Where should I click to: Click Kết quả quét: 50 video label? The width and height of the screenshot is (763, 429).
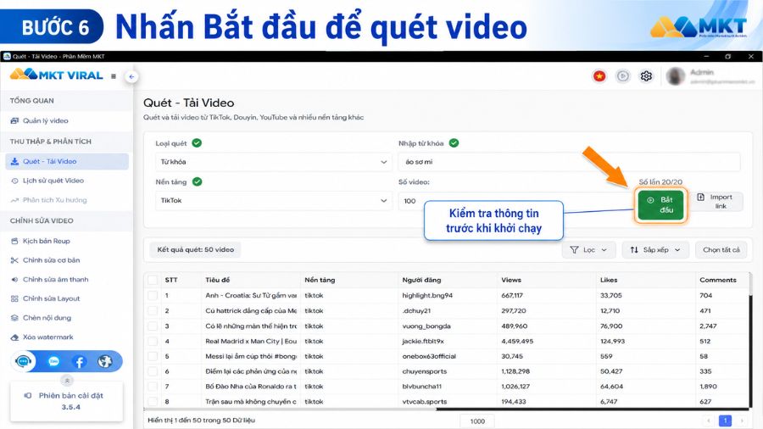coord(196,249)
